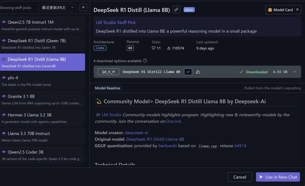Reverse sort order with the up arrow
305x186 pixels.
[83, 8]
